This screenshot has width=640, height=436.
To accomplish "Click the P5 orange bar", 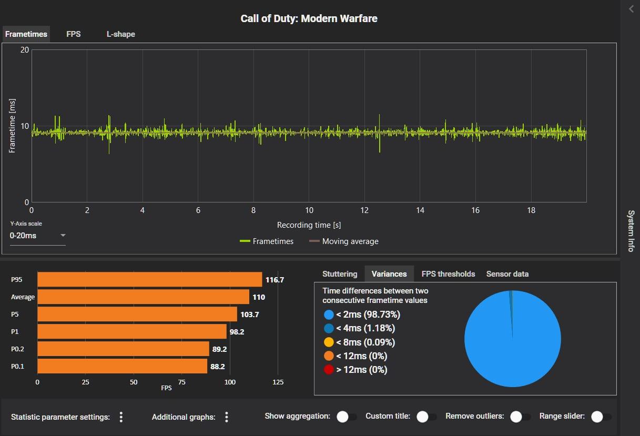I will pos(137,314).
